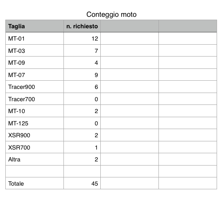Click the MT-07 cell
Screen dimensions: 224x202
[34, 75]
